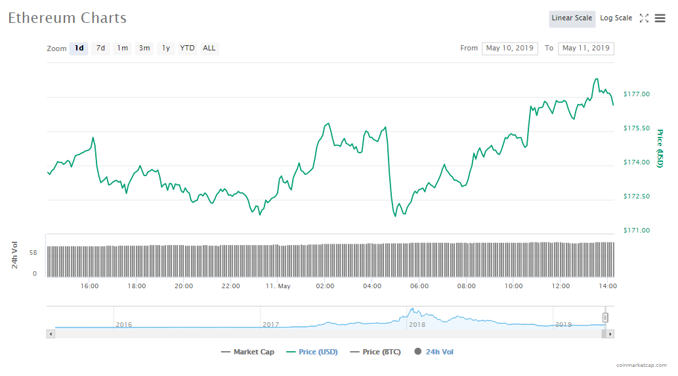Hide the Price (USD) series
Viewport: 678px width, 376px height.
pos(312,352)
